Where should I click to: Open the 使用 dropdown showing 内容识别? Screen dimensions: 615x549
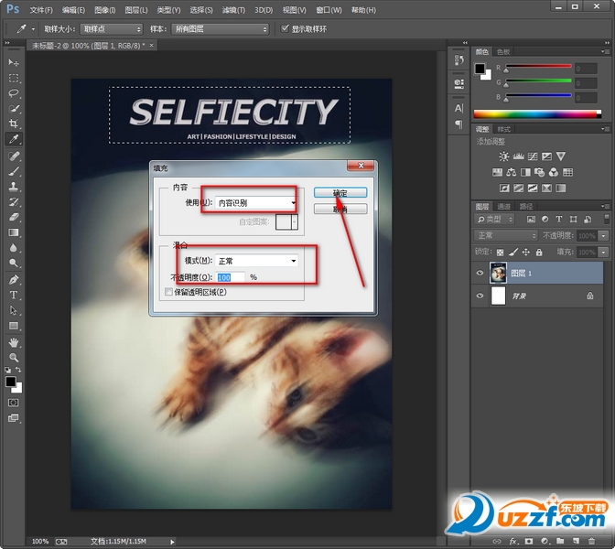(x=251, y=203)
